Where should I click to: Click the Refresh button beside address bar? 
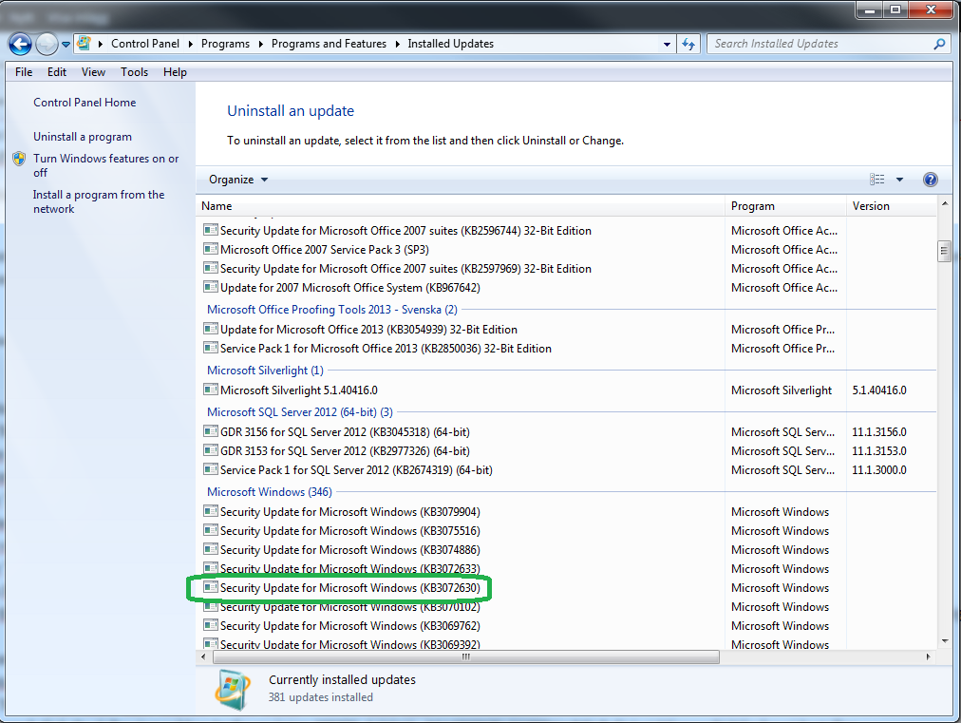pyautogui.click(x=690, y=44)
